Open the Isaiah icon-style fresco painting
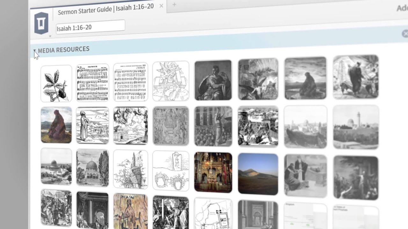Viewport: 408px width, 229px height. coord(130,211)
